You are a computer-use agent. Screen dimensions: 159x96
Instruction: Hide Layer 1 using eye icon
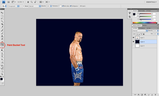point(134,37)
